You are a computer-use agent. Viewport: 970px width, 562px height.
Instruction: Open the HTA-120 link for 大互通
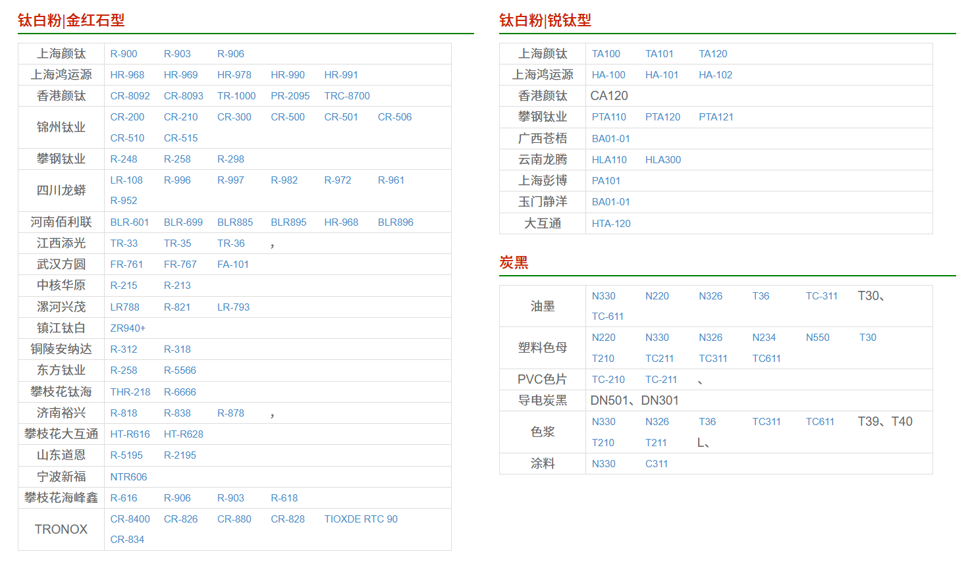tap(611, 224)
